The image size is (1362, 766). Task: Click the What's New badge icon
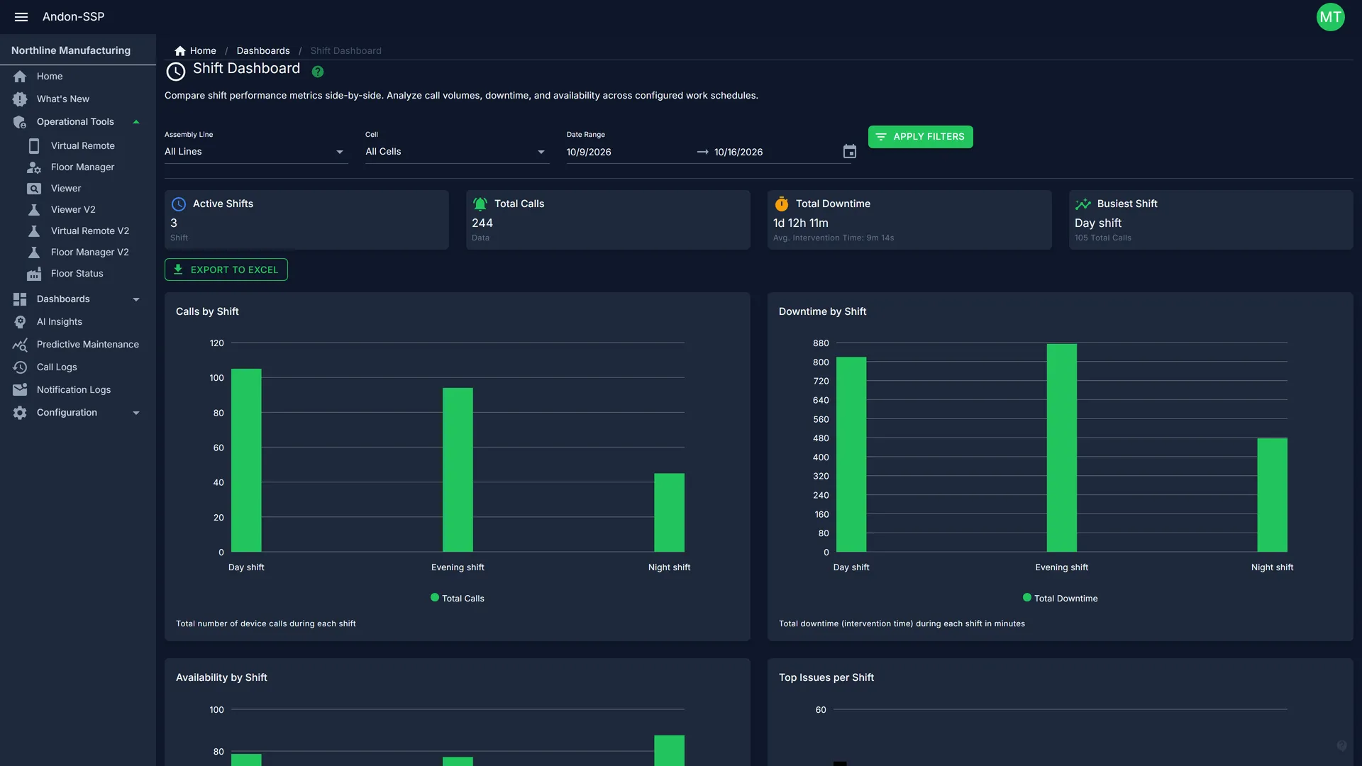coord(20,99)
